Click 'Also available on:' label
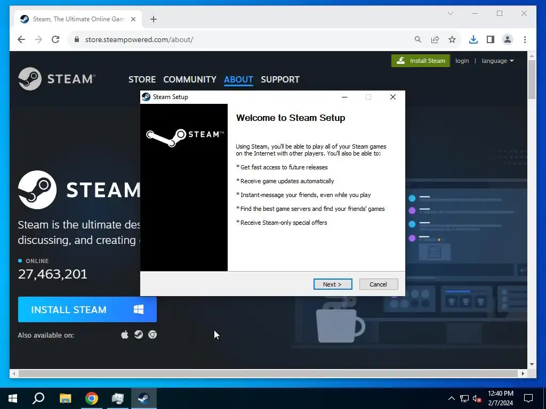This screenshot has height=409, width=546. coord(46,336)
